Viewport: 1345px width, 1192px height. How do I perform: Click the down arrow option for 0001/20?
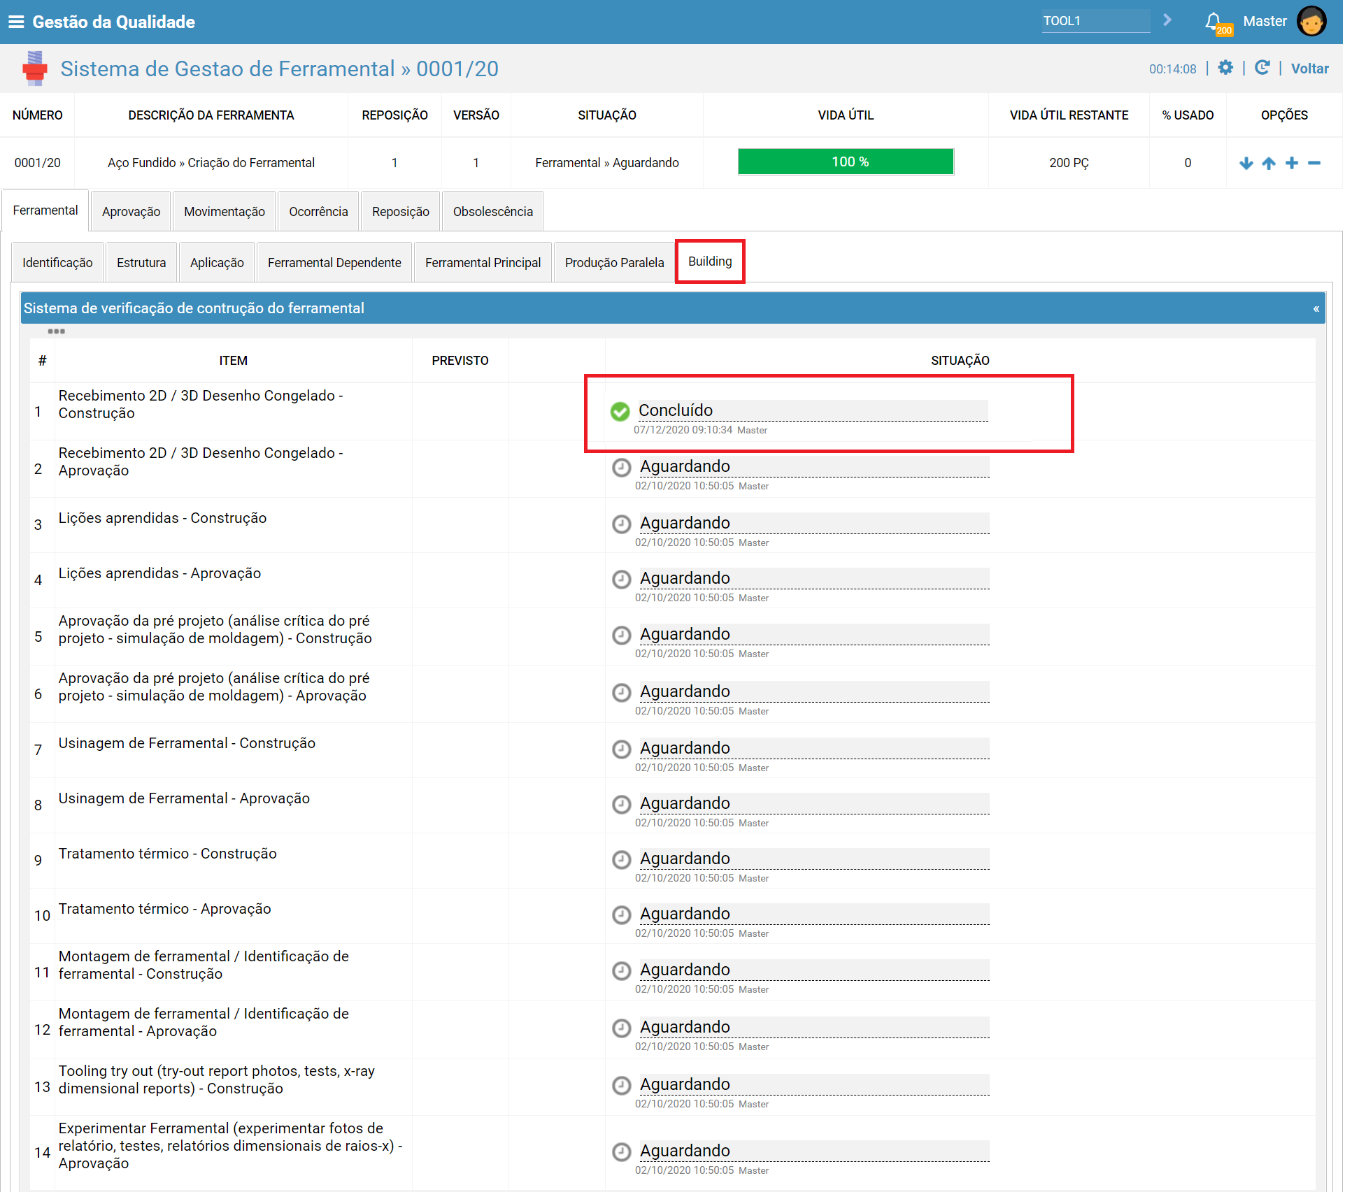(1247, 163)
